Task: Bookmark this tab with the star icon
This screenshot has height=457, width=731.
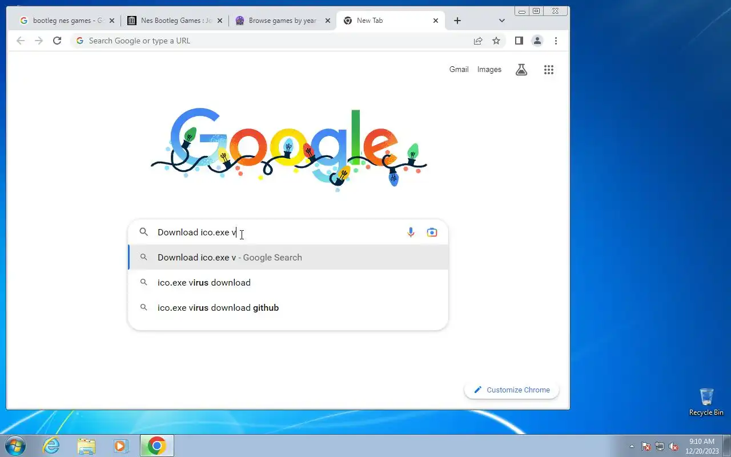Action: point(496,41)
